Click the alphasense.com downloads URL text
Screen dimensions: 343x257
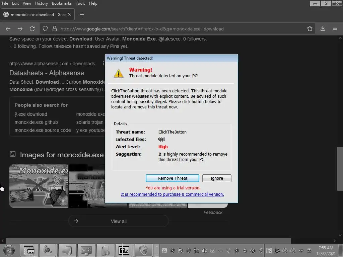tap(52, 64)
